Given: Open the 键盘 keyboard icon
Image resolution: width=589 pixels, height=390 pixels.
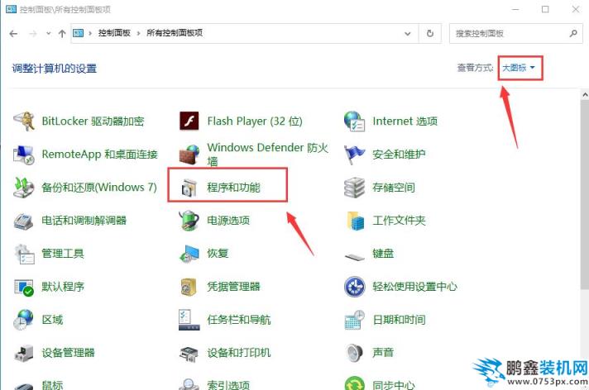Looking at the screenshot, I should point(354,256).
